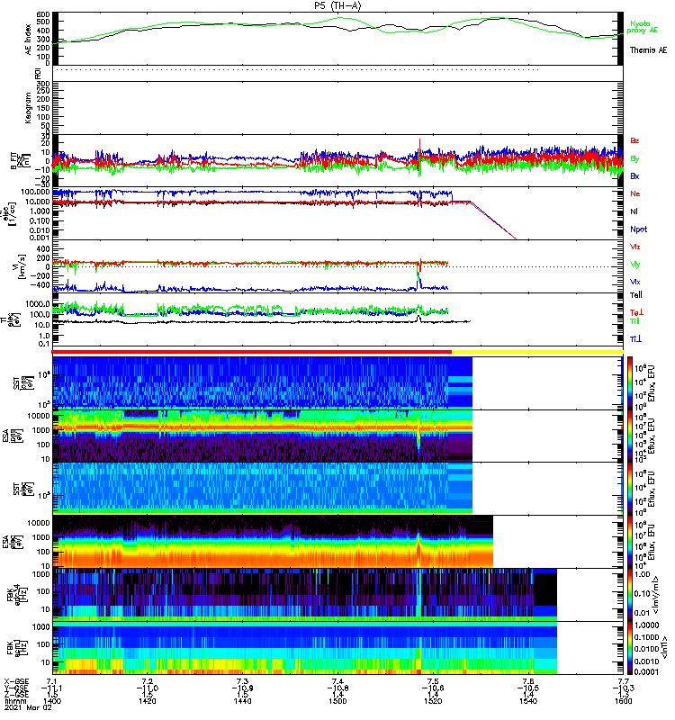Click the 1440 time tick label
Image resolution: width=675 pixels, height=720 pixels.
[242, 701]
